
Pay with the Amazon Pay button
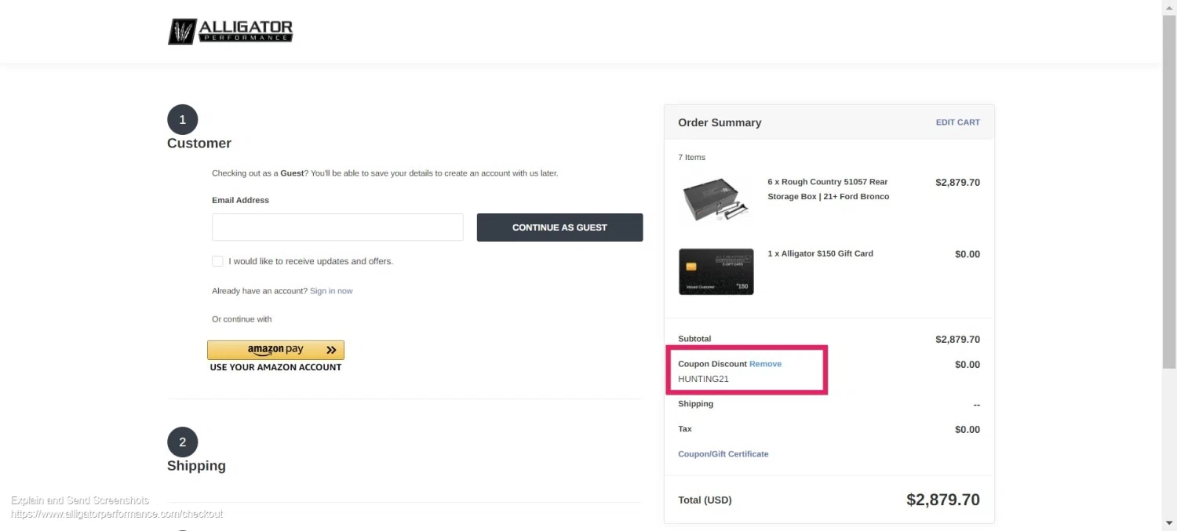pos(275,350)
